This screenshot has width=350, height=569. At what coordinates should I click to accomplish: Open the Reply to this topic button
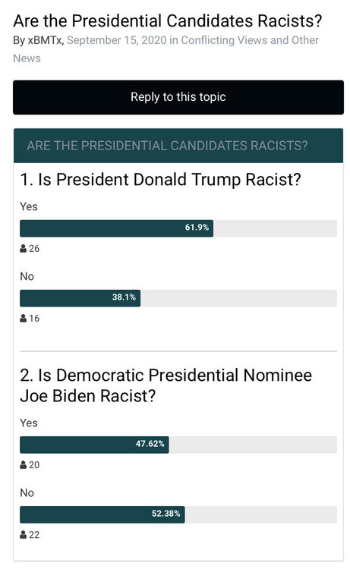click(178, 97)
